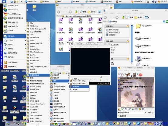Open the MP3 folder icon on desktop

pyautogui.click(x=34, y=8)
